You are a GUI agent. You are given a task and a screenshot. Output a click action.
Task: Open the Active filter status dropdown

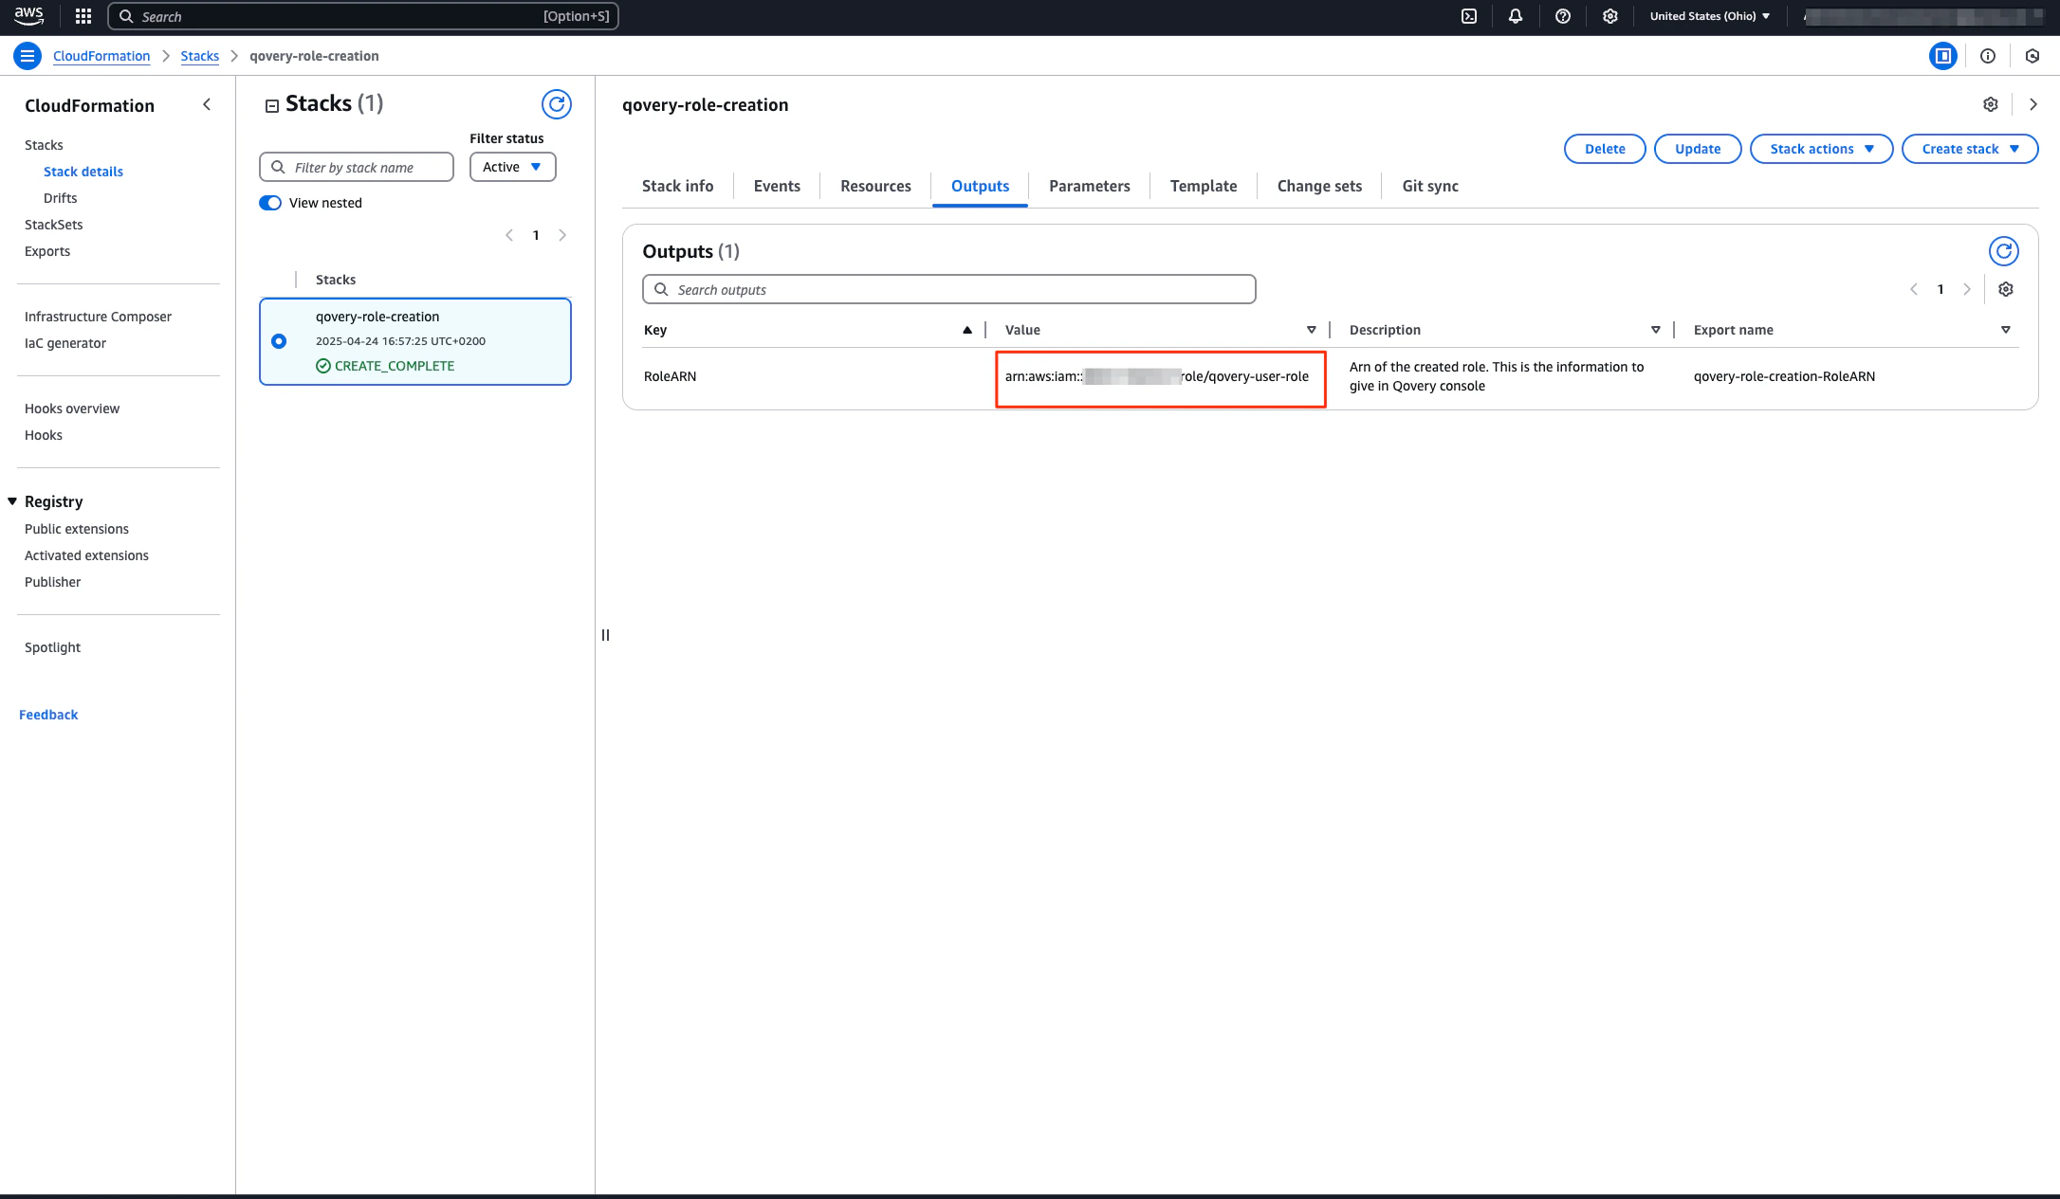512,167
